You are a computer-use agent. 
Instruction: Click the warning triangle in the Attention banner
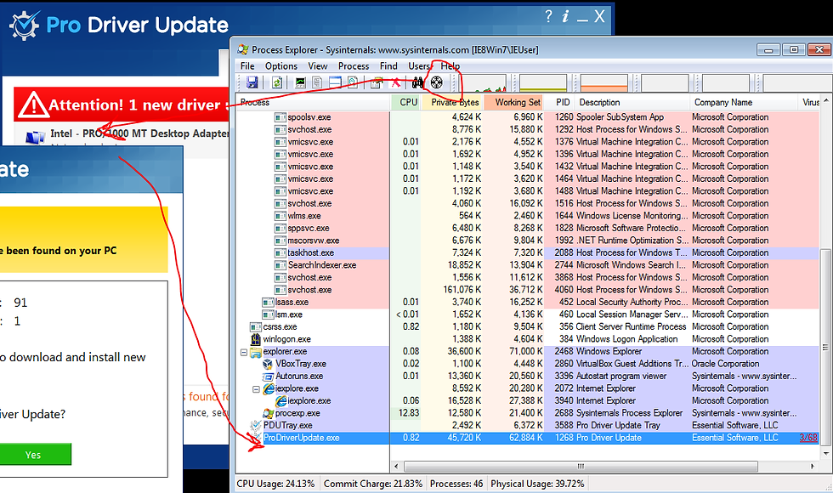click(x=33, y=104)
